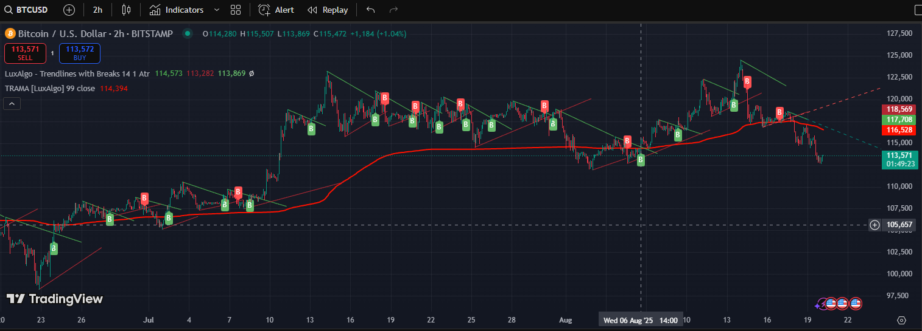The height and width of the screenshot is (331, 922).
Task: Click the crosshair price label 105,657
Action: click(x=899, y=225)
